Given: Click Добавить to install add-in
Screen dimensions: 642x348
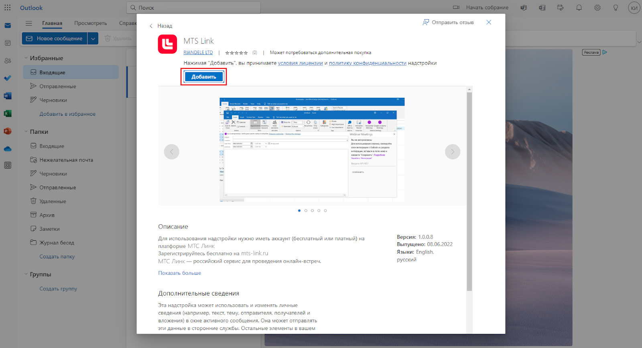Looking at the screenshot, I should point(204,77).
